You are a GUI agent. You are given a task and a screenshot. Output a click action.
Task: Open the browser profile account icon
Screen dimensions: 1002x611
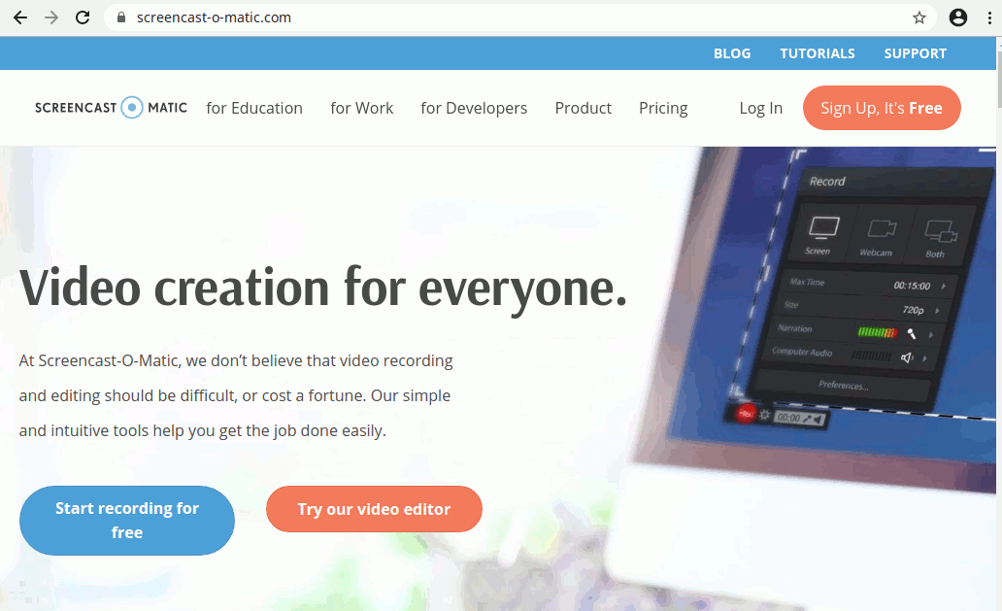[958, 17]
